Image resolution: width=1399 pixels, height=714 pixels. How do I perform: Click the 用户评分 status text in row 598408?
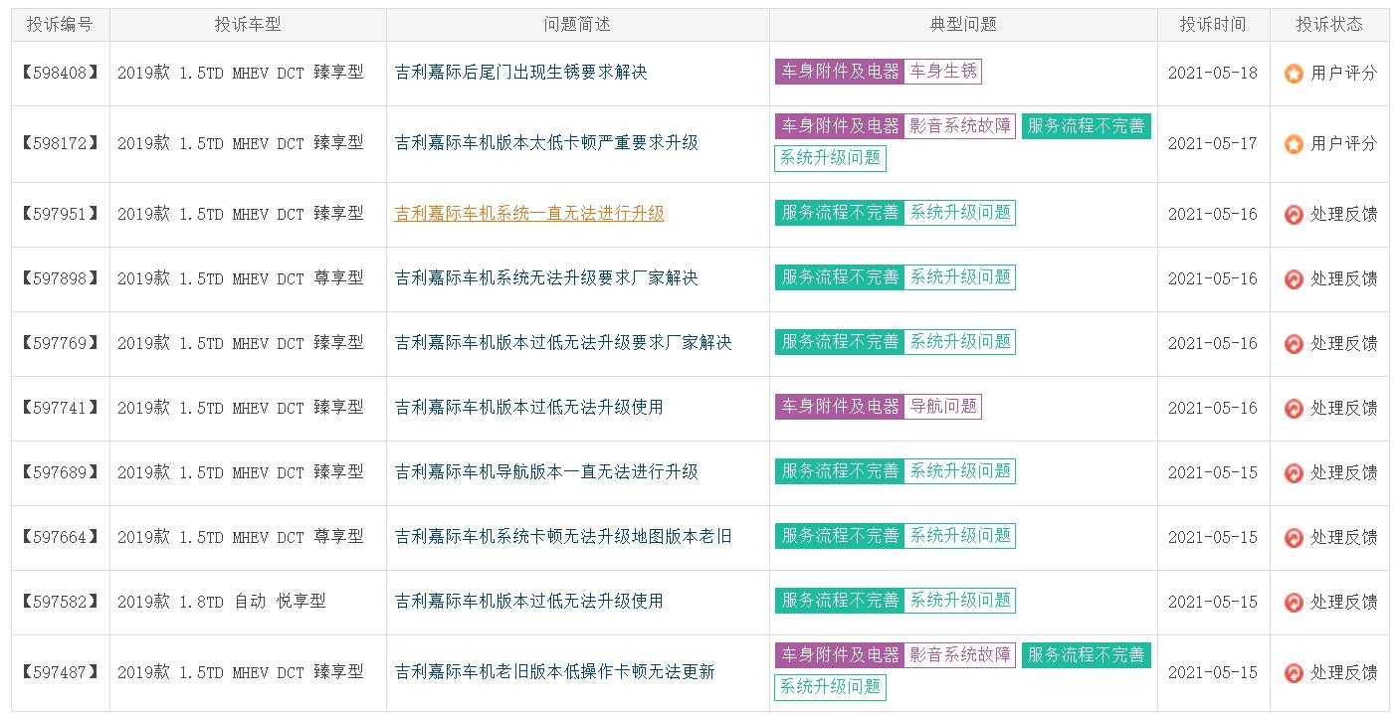(1344, 73)
